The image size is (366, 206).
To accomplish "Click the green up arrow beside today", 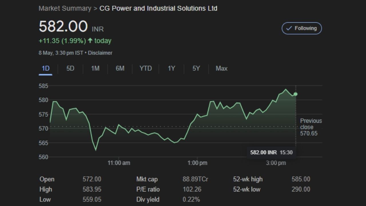I will click(x=90, y=41).
